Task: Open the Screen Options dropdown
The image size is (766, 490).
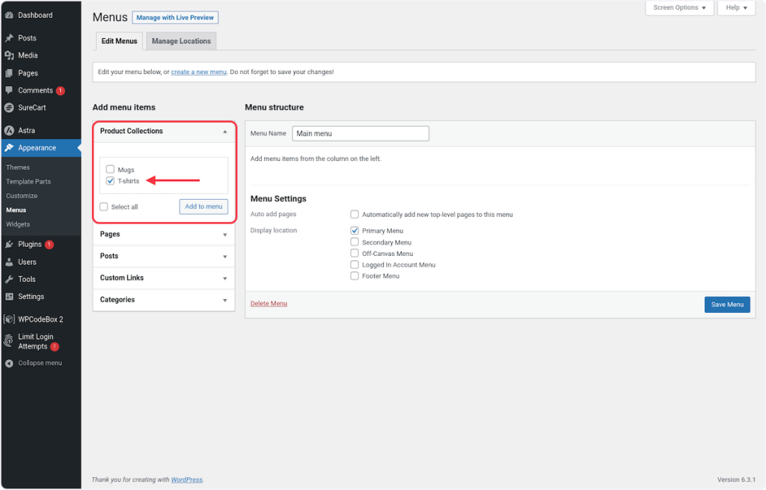Action: click(678, 7)
